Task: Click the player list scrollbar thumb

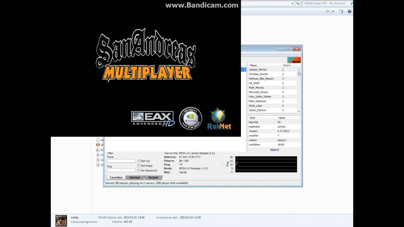Action: tap(299, 74)
